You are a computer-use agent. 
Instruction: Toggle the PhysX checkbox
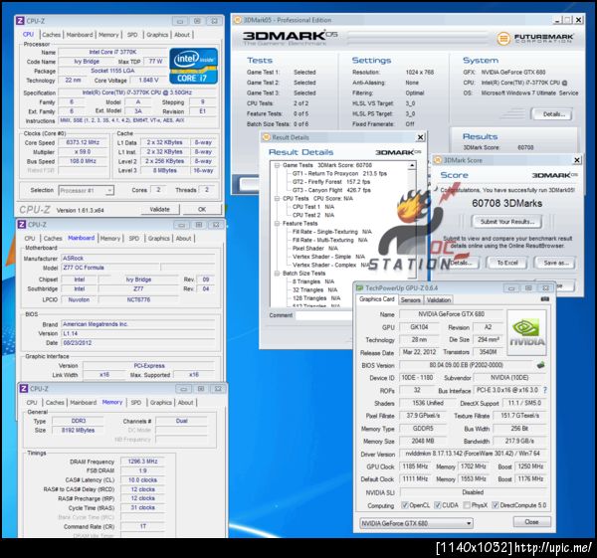pyautogui.click(x=467, y=505)
